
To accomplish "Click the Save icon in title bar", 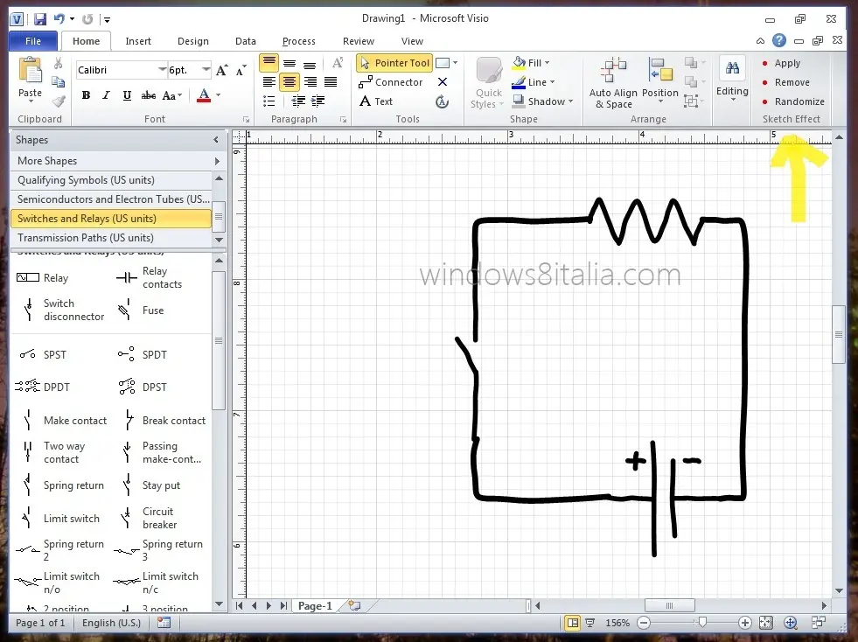I will click(x=40, y=19).
